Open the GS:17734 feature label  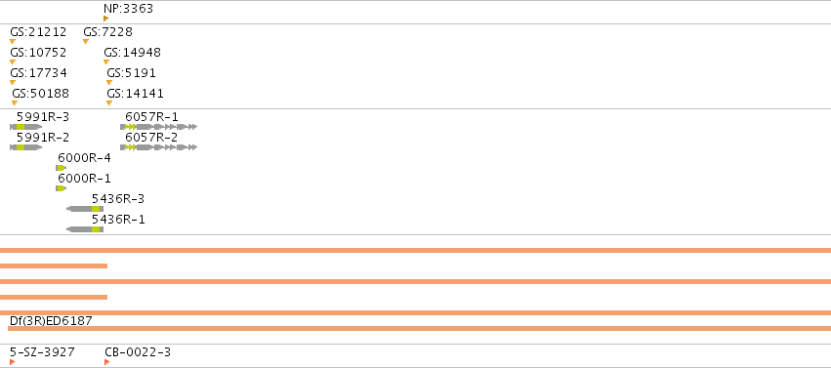(38, 73)
